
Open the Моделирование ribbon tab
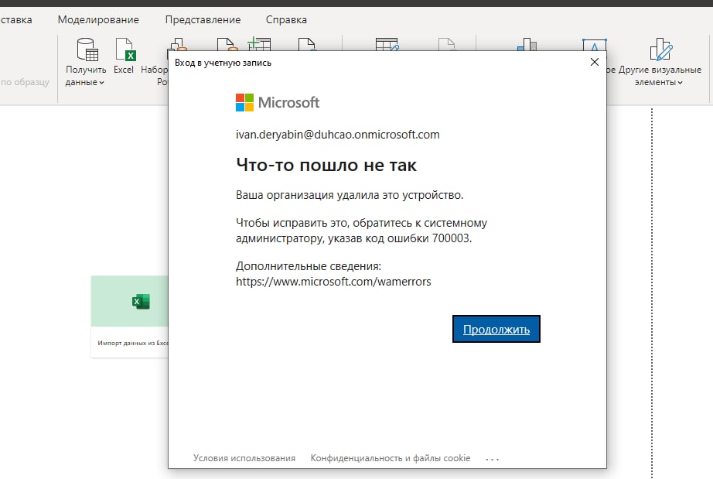coord(98,19)
